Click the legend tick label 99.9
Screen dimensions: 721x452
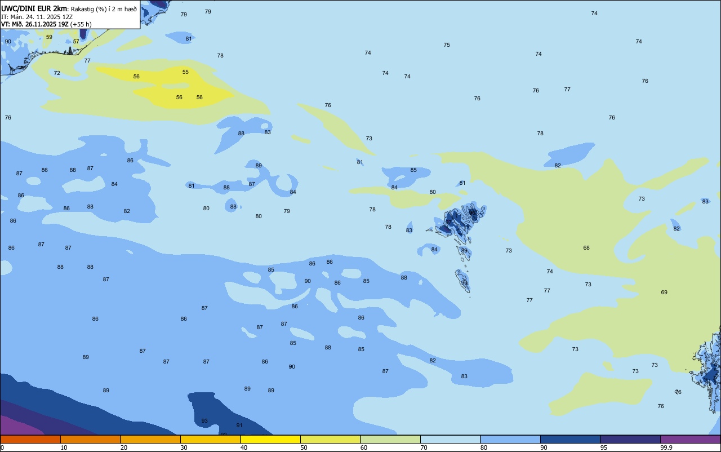(x=667, y=447)
